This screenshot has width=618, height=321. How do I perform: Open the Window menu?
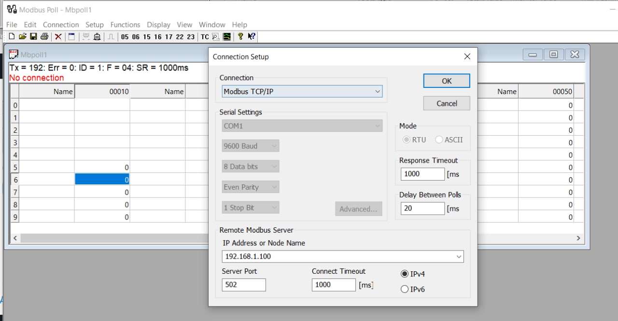212,25
